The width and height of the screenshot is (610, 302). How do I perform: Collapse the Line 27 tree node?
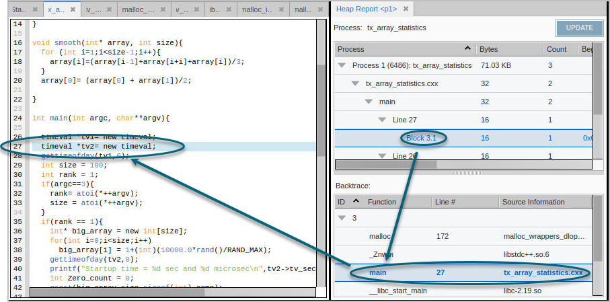pos(381,120)
